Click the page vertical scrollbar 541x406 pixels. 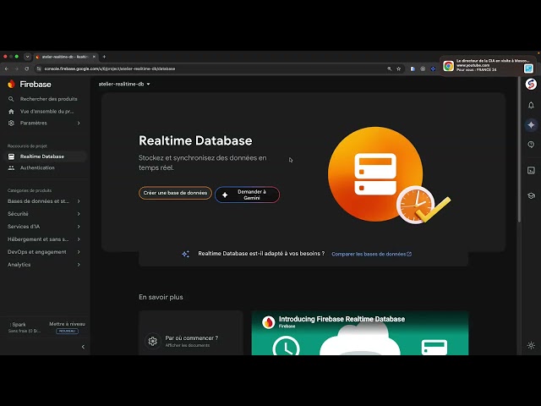click(519, 149)
